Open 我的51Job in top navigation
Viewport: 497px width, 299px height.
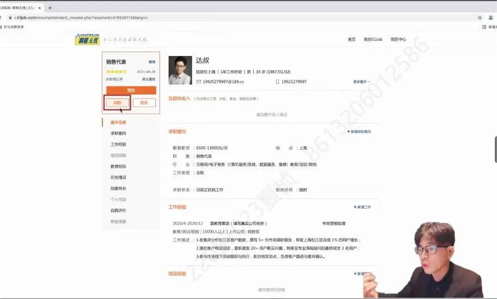point(373,40)
